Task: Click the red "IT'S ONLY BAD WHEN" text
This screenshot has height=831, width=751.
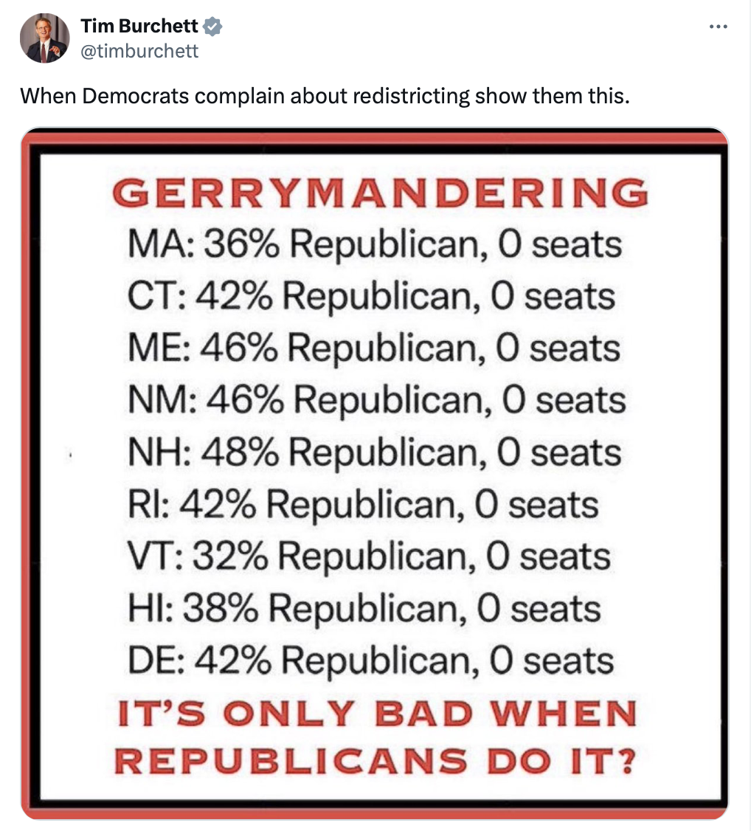Action: coord(377,714)
